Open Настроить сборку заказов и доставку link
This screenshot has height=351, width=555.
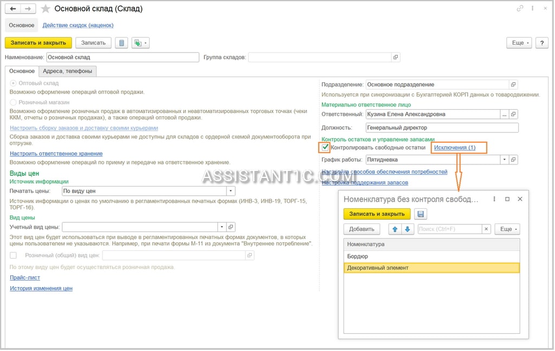coord(84,128)
